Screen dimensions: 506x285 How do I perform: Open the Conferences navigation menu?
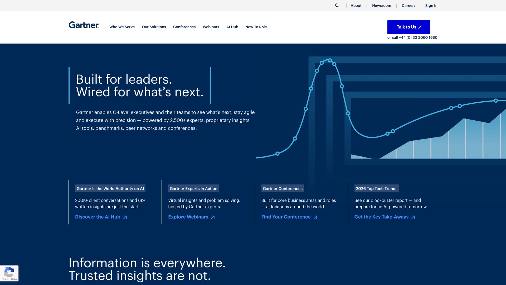(184, 27)
